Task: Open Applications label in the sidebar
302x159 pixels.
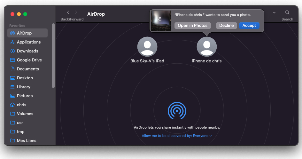Action: (x=29, y=42)
